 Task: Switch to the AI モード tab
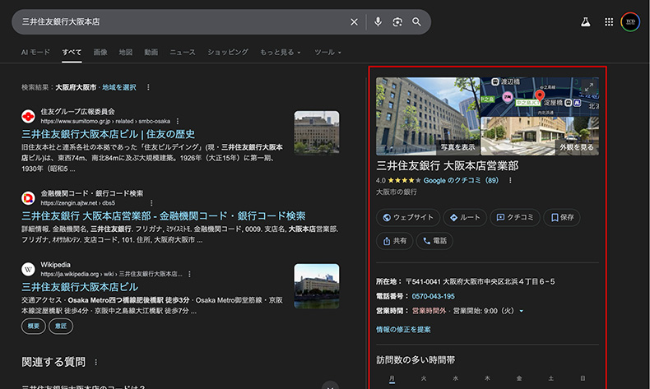pyautogui.click(x=35, y=52)
